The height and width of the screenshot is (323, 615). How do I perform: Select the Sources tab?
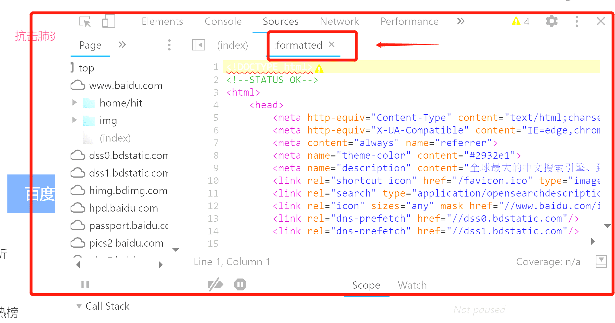pyautogui.click(x=280, y=22)
